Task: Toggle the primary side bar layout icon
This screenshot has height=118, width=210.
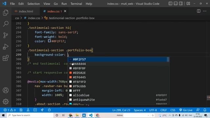Action: tap(170, 4)
